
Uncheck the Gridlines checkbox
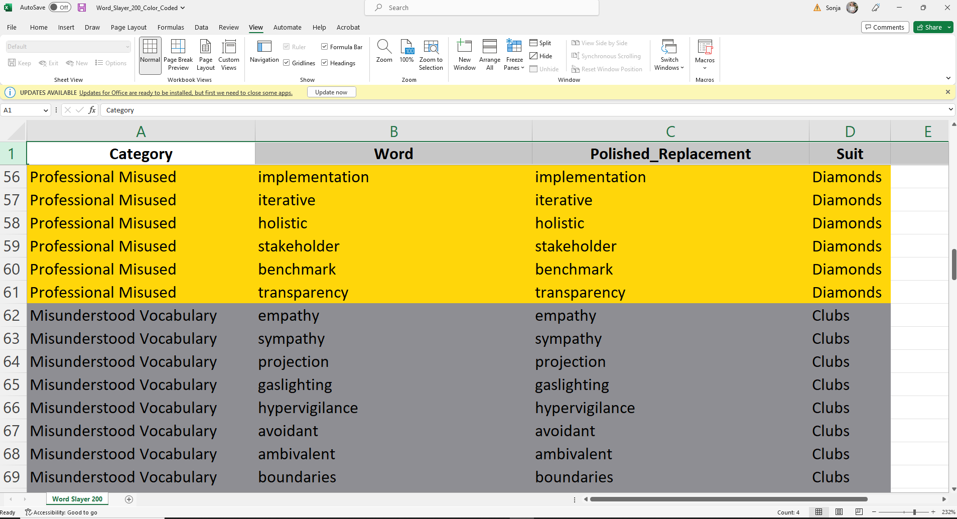(x=287, y=63)
